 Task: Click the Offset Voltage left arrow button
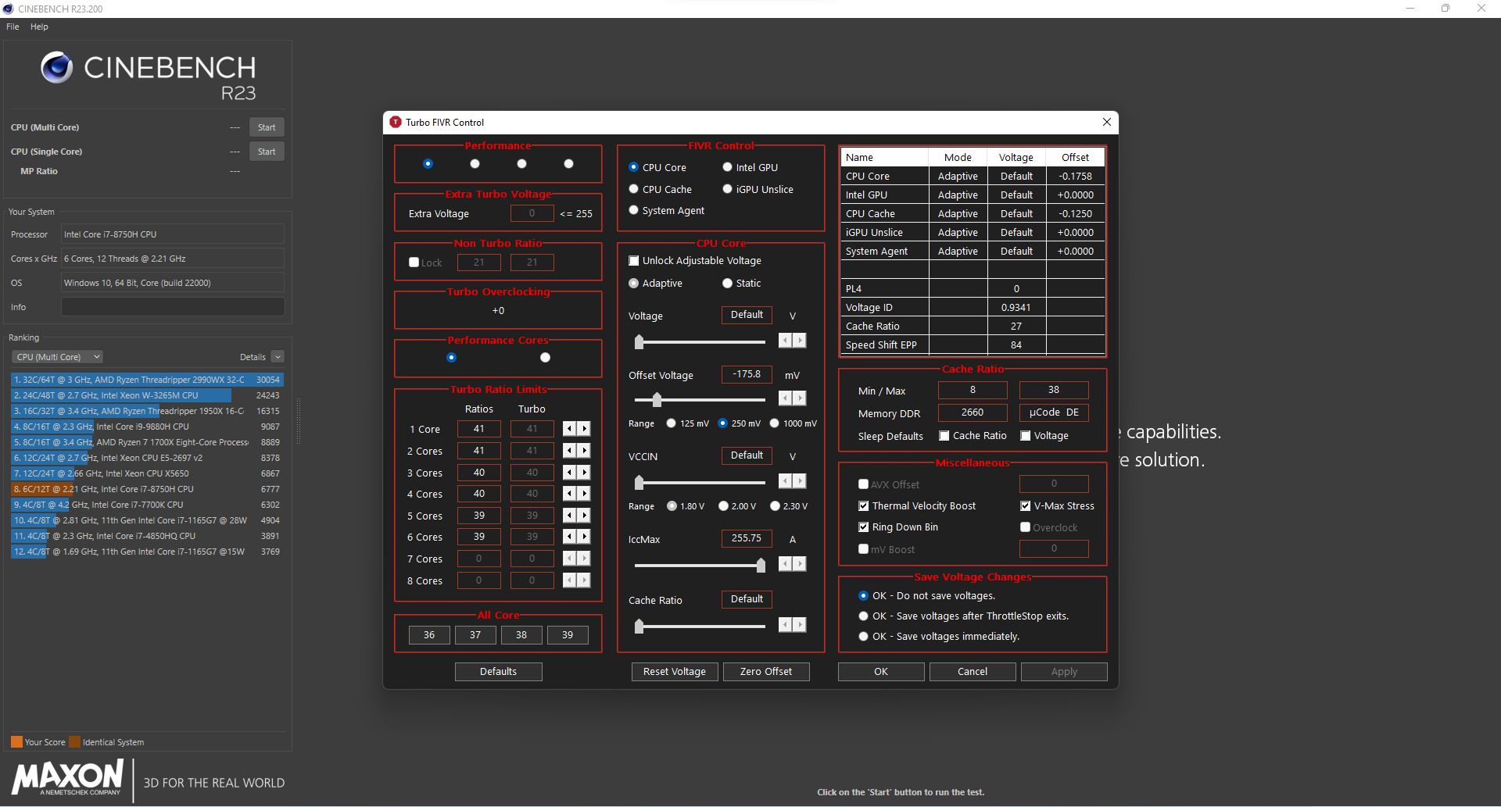(785, 398)
